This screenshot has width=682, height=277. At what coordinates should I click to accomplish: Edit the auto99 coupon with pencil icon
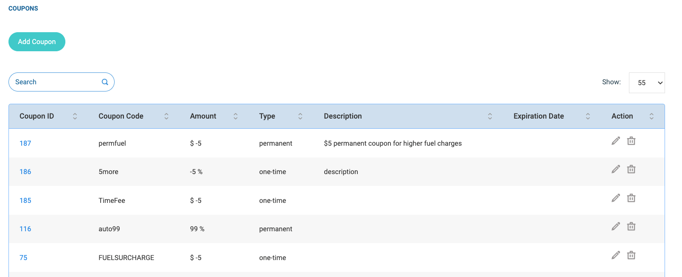pyautogui.click(x=616, y=226)
